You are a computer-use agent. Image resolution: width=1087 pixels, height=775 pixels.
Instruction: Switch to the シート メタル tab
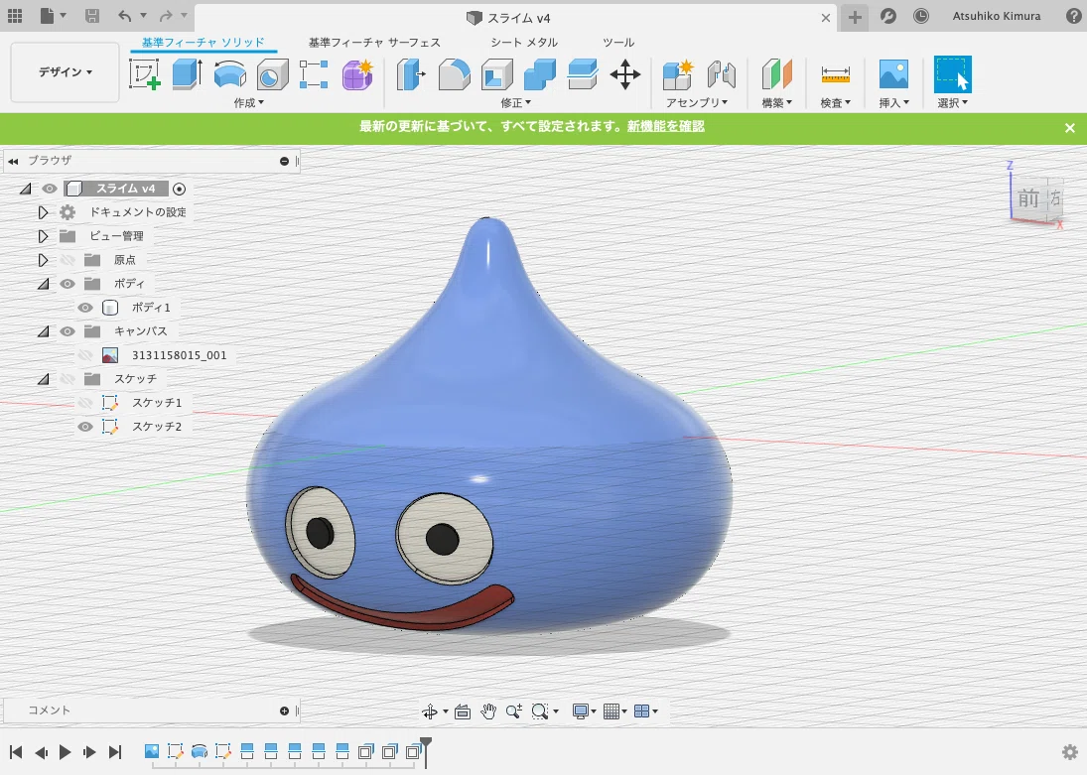pyautogui.click(x=524, y=43)
